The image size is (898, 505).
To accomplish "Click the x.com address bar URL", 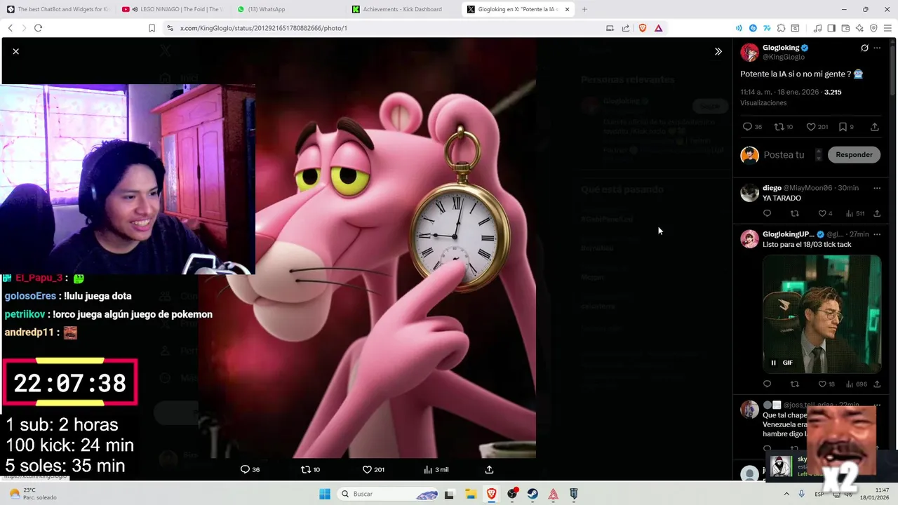I will click(264, 28).
